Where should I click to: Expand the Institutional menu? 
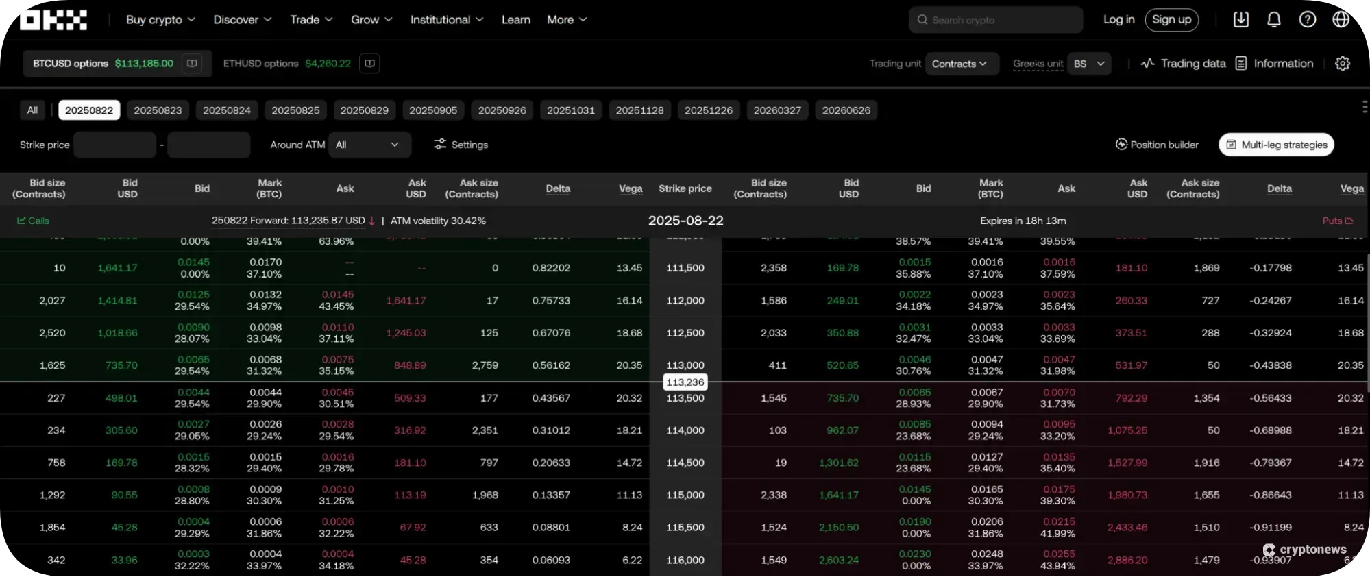click(447, 20)
